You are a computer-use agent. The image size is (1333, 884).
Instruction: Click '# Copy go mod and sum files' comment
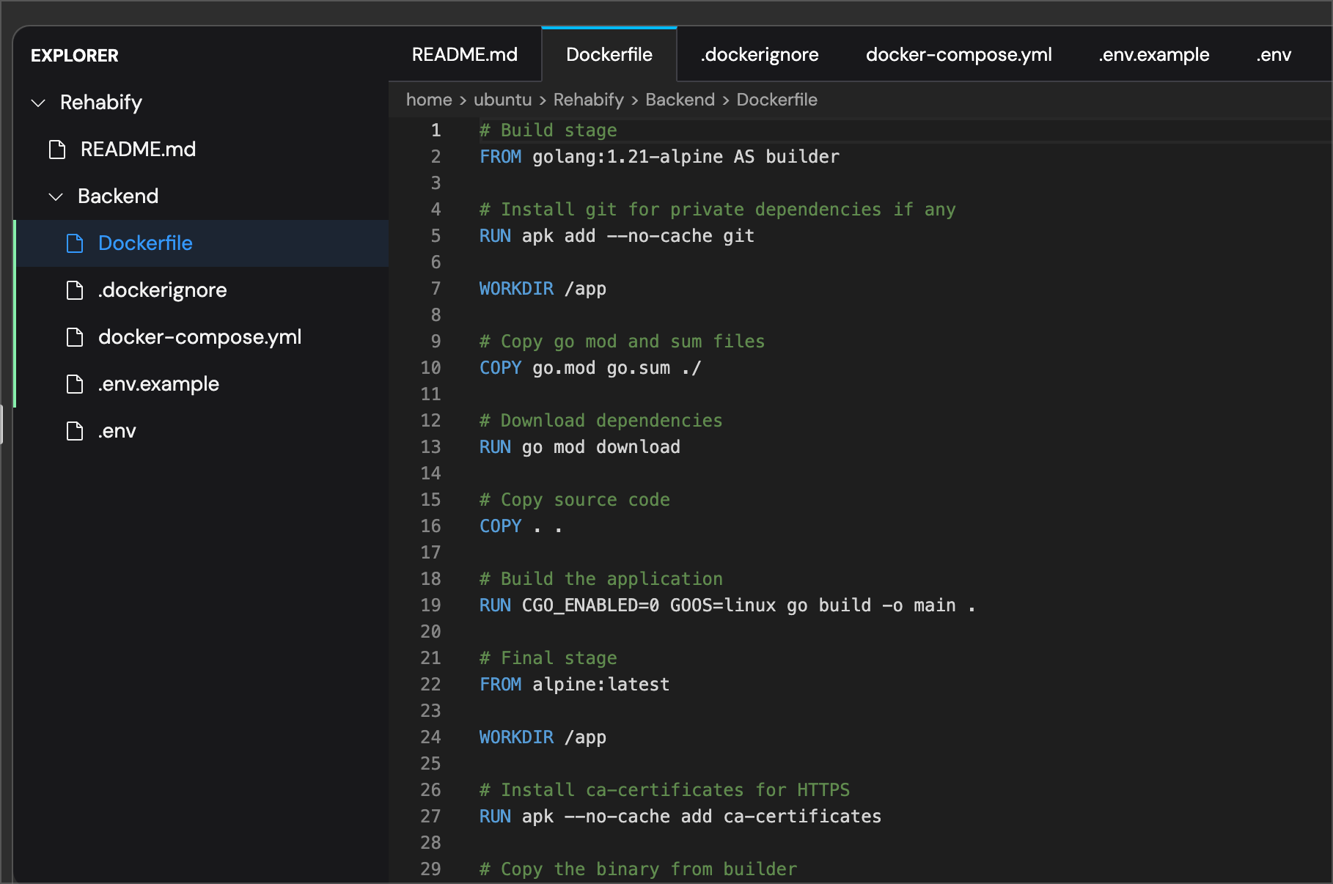tap(623, 342)
